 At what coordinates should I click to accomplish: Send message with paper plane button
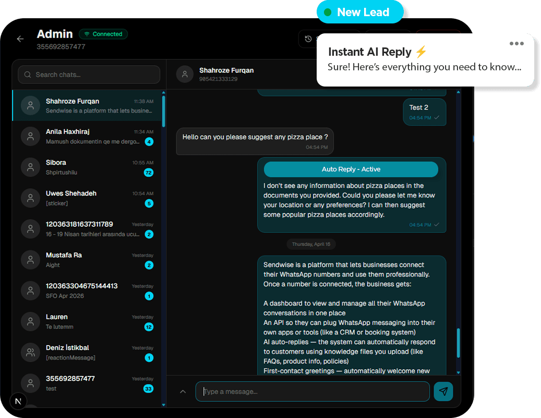point(443,391)
